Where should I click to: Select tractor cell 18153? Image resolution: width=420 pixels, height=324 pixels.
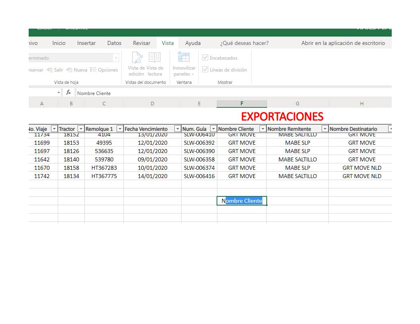71,143
